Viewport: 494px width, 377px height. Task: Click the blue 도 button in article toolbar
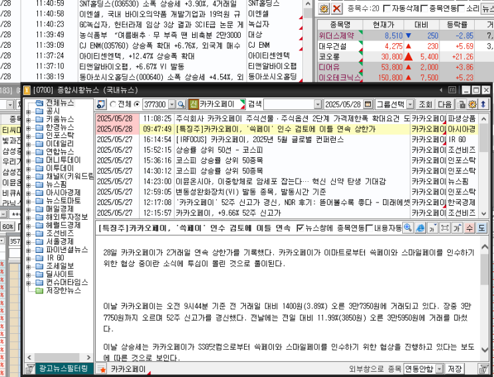pos(482,228)
